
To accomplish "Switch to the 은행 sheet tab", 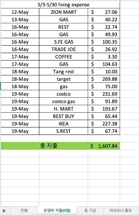I will tap(24, 210).
